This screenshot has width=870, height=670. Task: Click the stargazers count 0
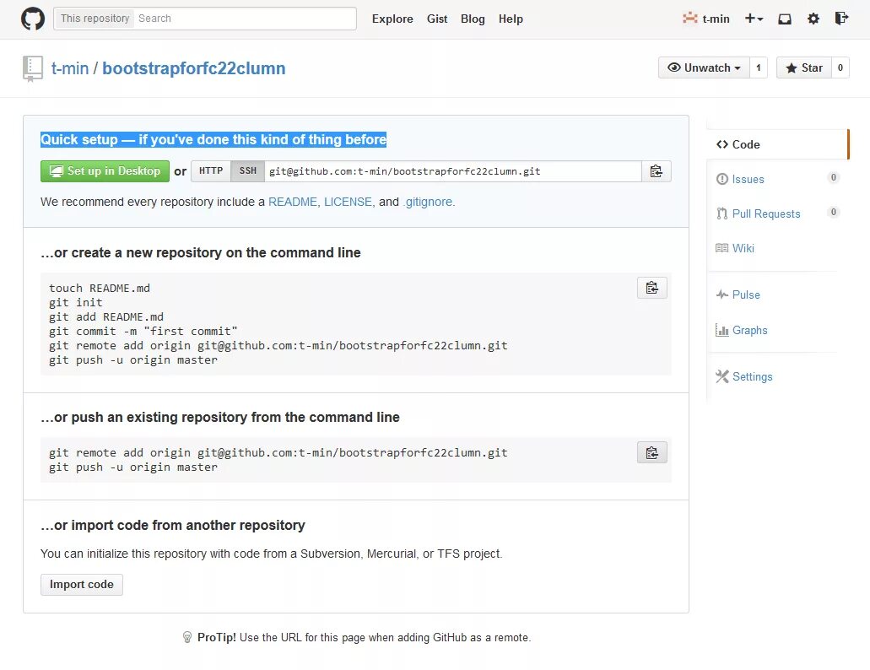[840, 68]
